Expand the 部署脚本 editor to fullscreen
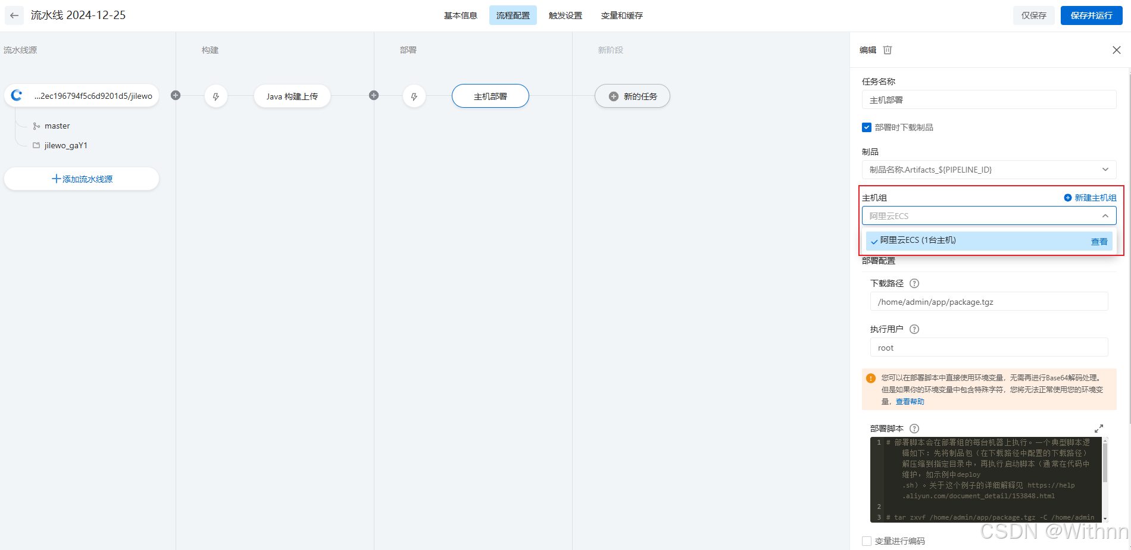The width and height of the screenshot is (1131, 550). tap(1099, 428)
